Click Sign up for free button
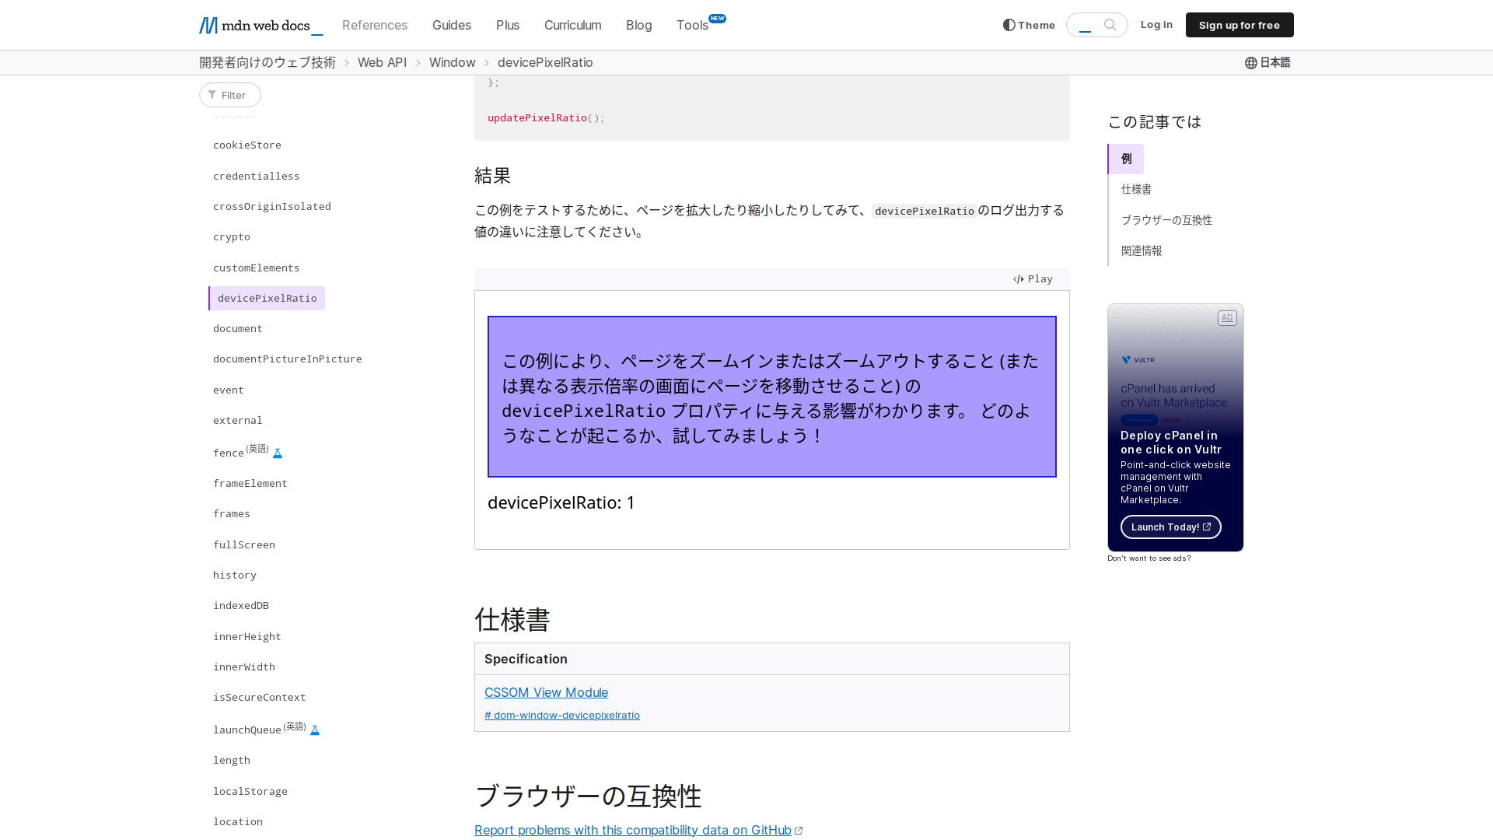This screenshot has height=840, width=1493. tap(1240, 25)
